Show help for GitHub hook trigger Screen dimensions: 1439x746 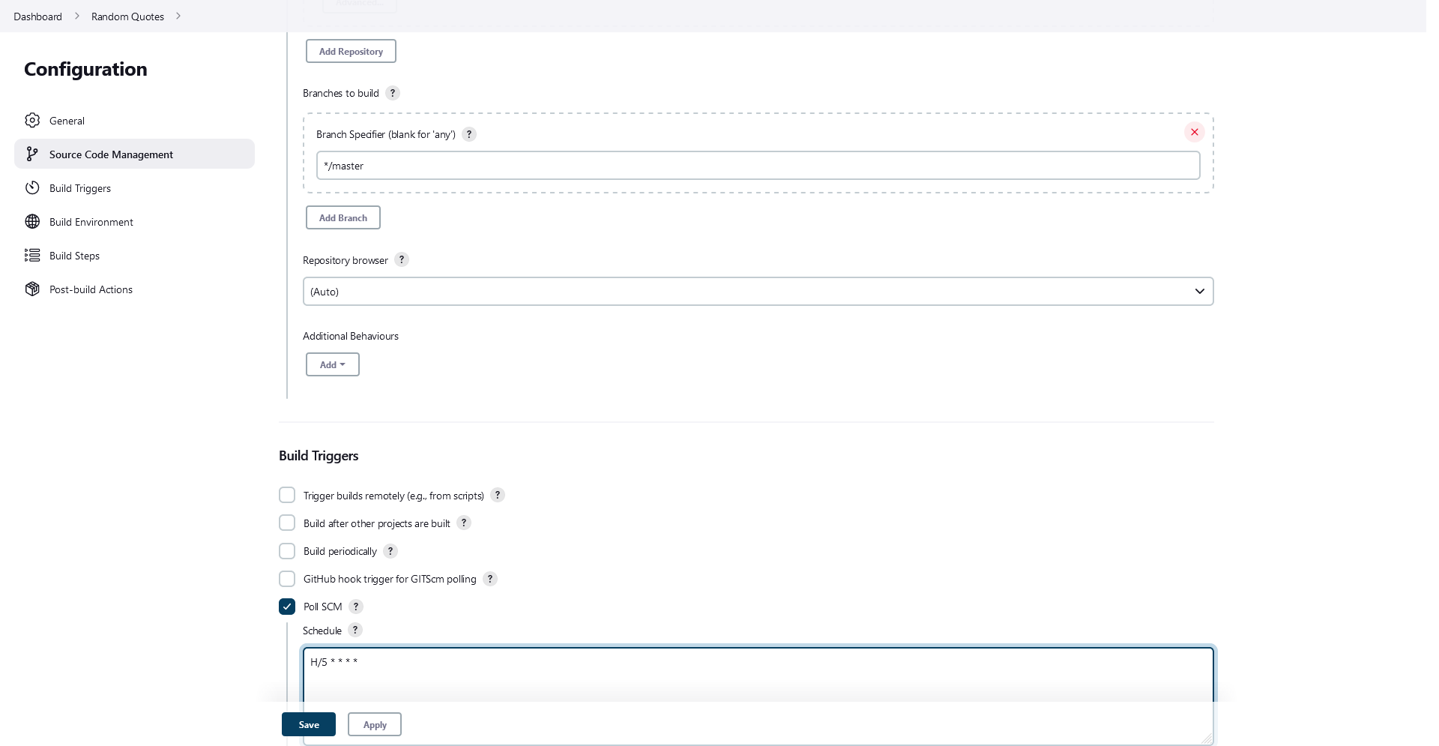pyautogui.click(x=490, y=578)
